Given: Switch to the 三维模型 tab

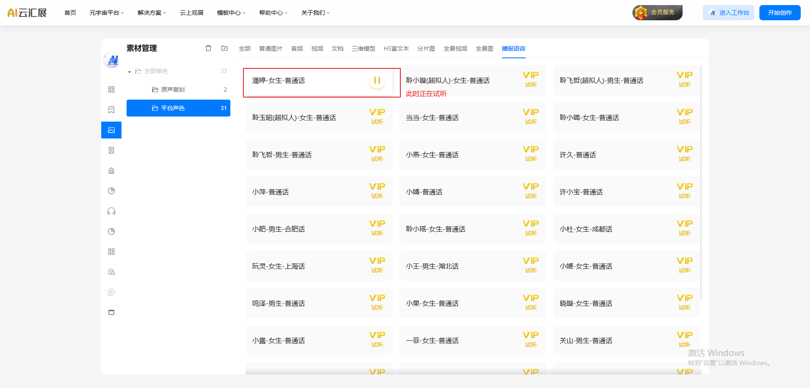Looking at the screenshot, I should (x=363, y=49).
